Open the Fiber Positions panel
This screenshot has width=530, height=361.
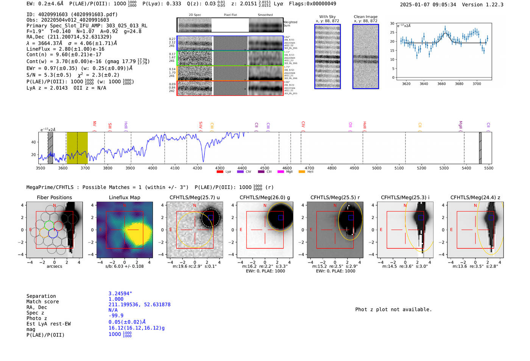pos(55,230)
